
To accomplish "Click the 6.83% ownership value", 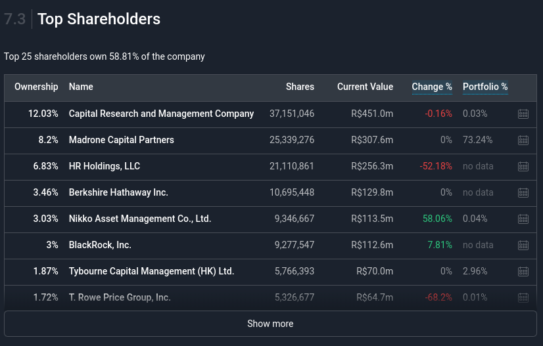I will tap(46, 166).
